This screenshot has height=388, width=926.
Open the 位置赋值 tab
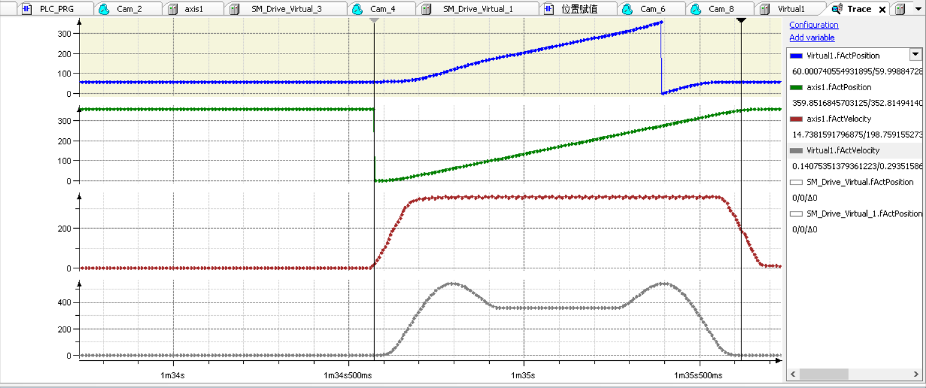point(579,9)
